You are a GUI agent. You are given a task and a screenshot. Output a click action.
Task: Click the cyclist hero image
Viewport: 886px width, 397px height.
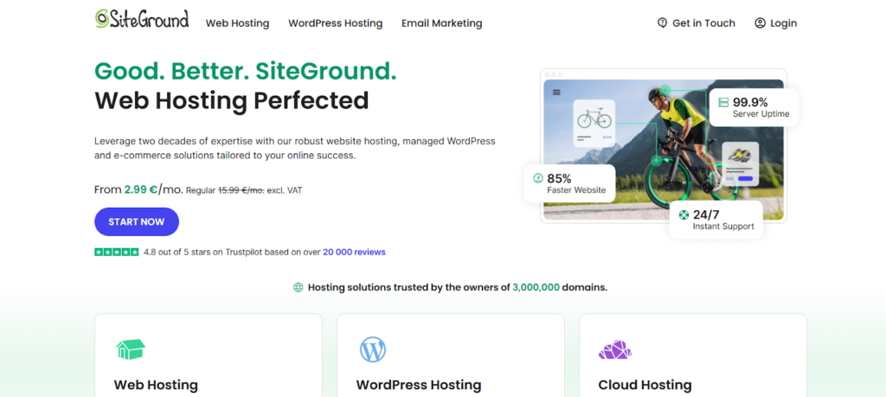pos(664,149)
